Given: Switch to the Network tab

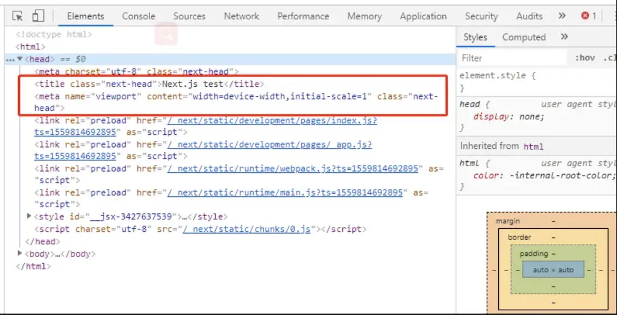Looking at the screenshot, I should tap(241, 16).
